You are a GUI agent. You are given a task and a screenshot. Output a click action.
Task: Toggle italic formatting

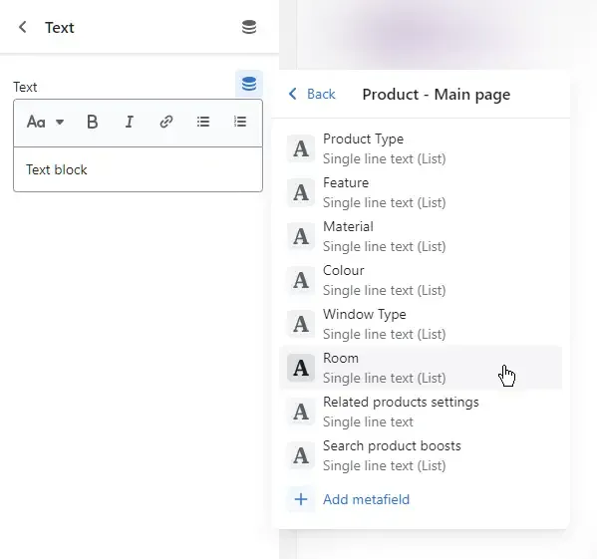point(130,123)
